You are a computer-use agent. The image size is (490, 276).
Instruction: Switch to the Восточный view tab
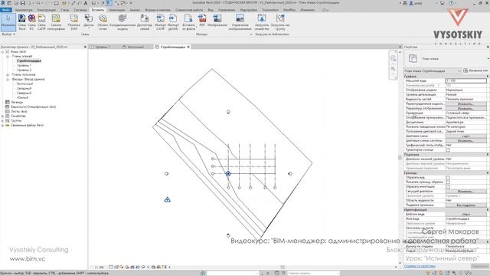136,47
